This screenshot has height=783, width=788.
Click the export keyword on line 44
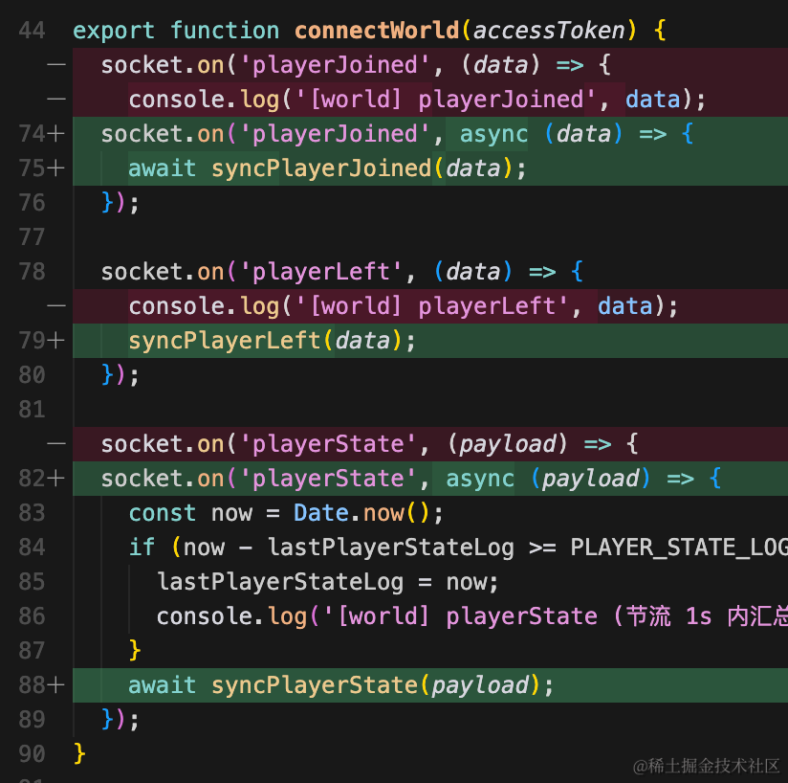[x=114, y=32]
